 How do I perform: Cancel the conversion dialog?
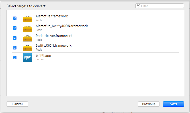click(17, 104)
